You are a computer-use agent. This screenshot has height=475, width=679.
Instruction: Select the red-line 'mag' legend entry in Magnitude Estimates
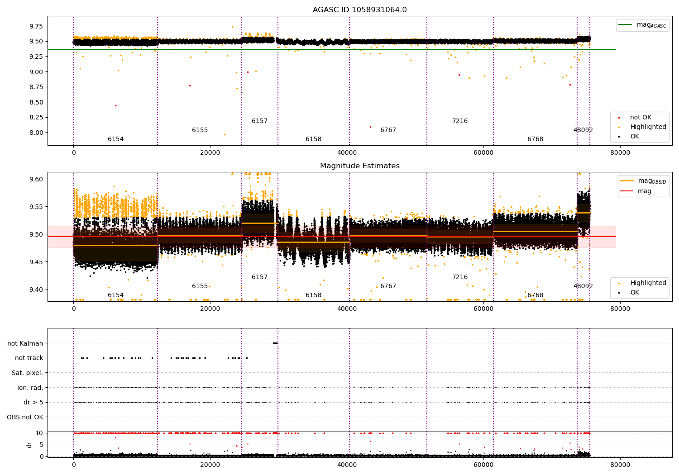(x=636, y=191)
